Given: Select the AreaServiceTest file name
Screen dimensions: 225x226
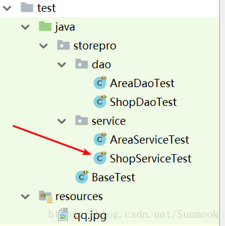Looking at the screenshot, I should (x=149, y=139).
